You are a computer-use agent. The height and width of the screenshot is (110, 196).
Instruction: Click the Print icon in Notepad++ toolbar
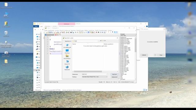click(x=58, y=32)
